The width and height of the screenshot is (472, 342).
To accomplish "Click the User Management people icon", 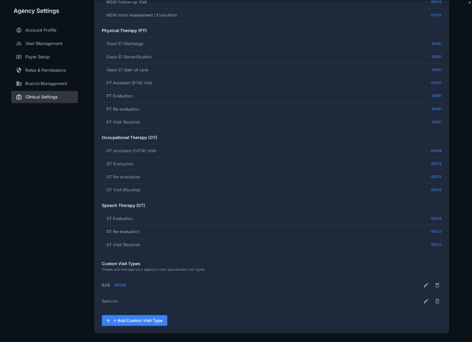I will [x=18, y=44].
